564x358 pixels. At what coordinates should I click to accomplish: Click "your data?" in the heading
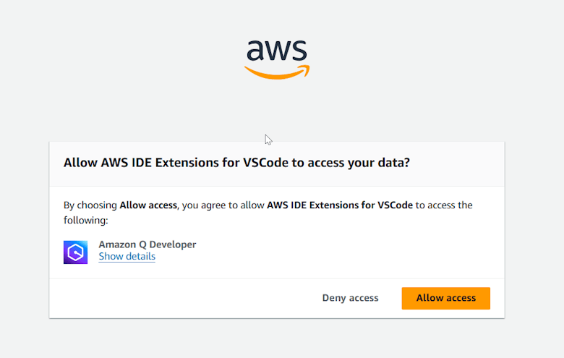383,163
